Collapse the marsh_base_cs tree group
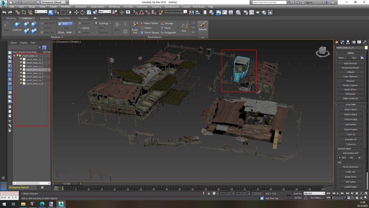Screen dimensions: 369x208 pos(14,56)
